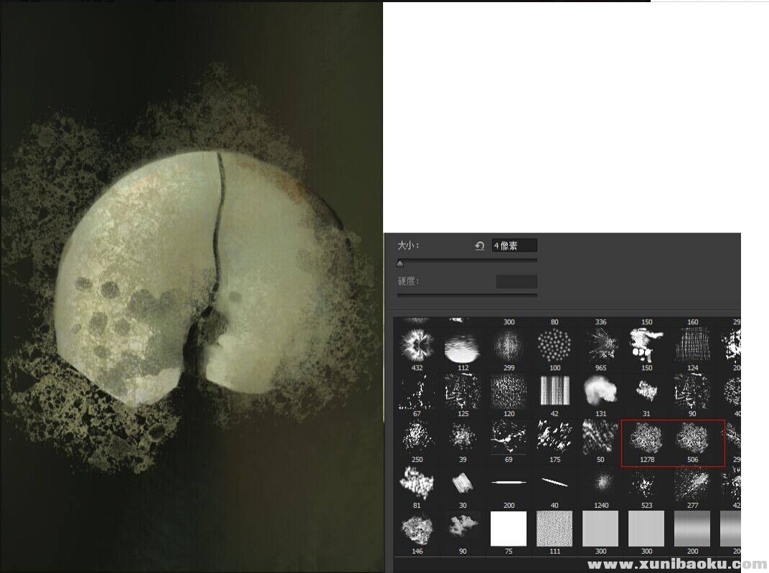
Task: Pick the 111 noise texture square brush
Action: tap(555, 529)
